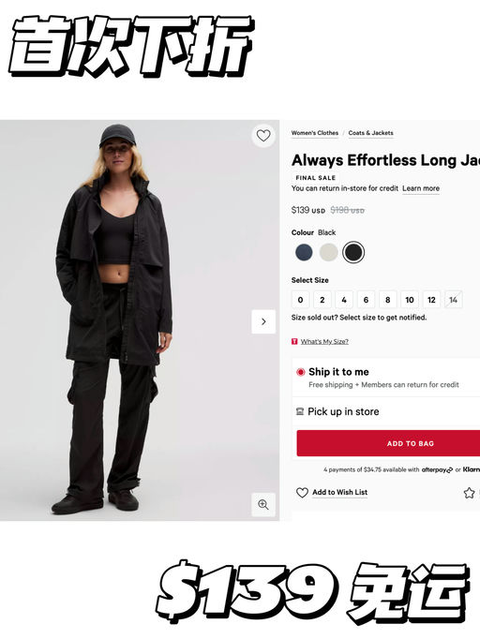Image resolution: width=480 pixels, height=639 pixels.
Task: Click the Pick up in store icon
Action: pyautogui.click(x=300, y=411)
